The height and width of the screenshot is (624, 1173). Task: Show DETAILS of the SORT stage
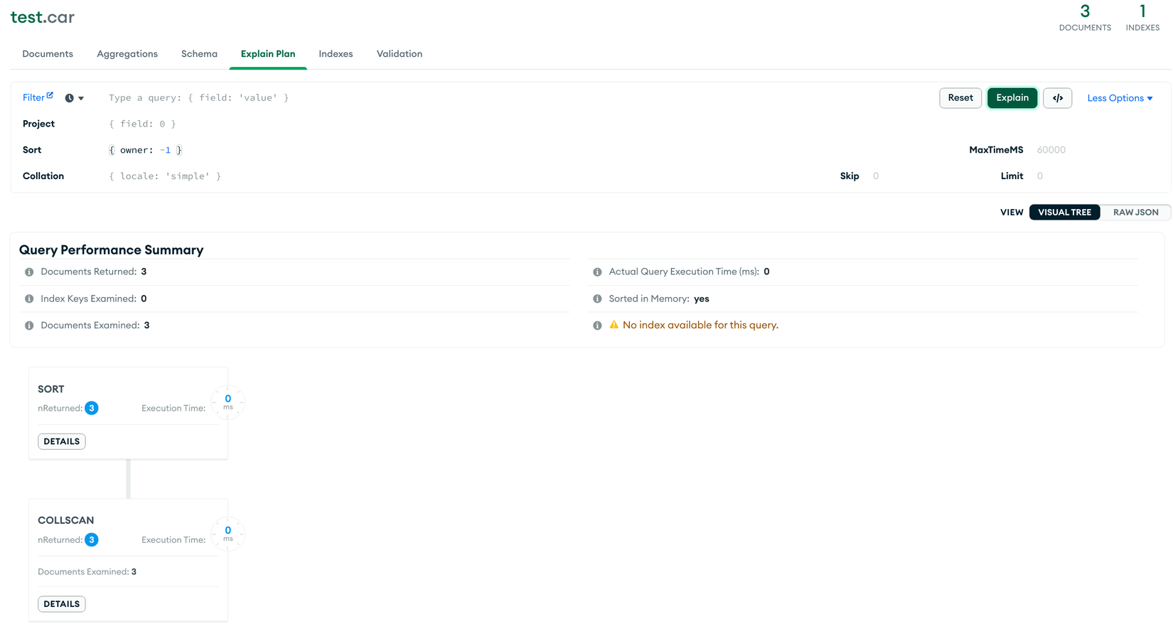click(x=62, y=441)
